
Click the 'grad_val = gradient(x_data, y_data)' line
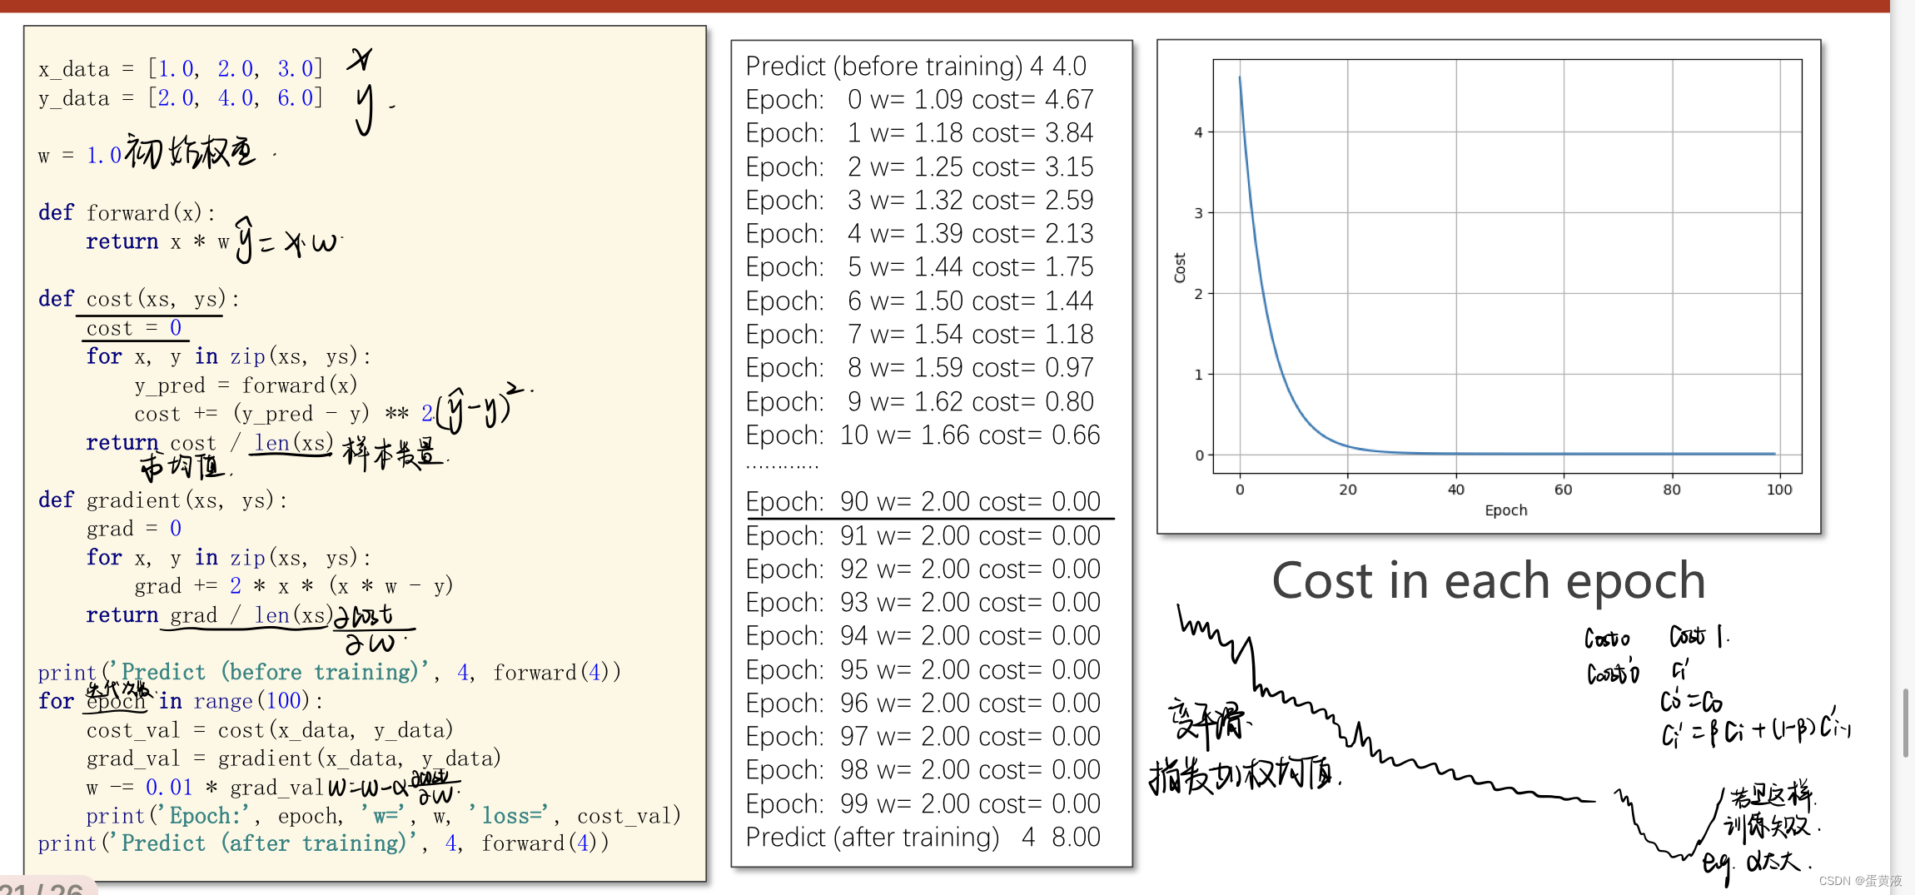click(294, 758)
